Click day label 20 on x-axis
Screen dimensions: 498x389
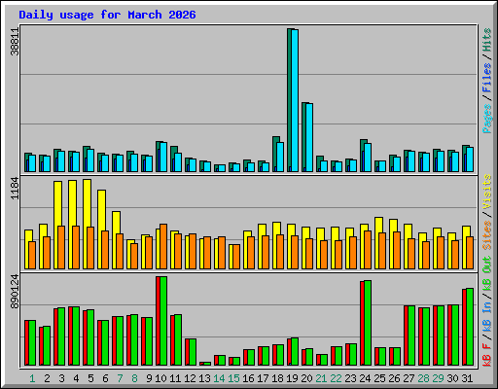coord(306,378)
